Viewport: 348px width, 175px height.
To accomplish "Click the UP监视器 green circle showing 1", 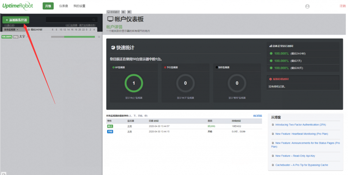I will coord(134,83).
